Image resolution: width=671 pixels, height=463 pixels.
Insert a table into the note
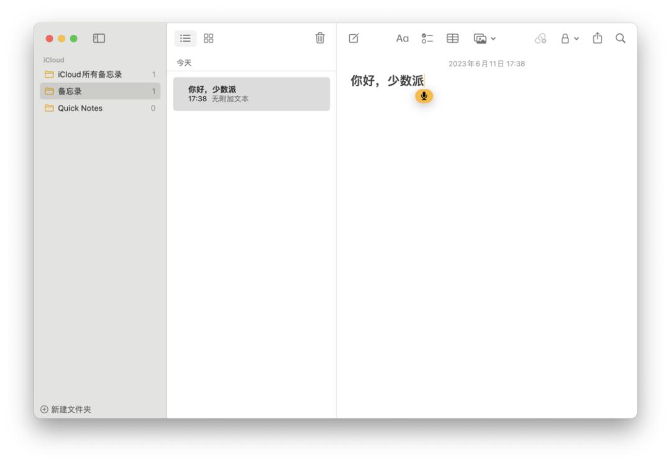[452, 38]
